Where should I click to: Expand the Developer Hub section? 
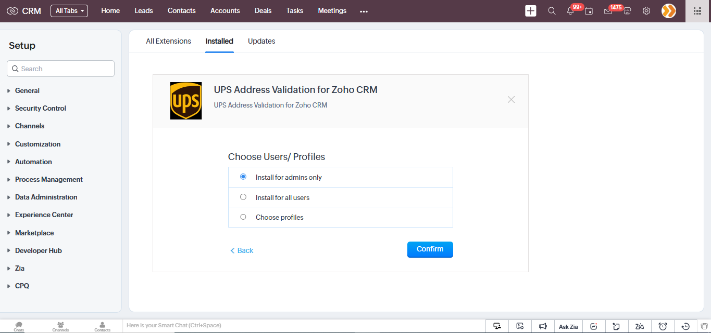[39, 250]
